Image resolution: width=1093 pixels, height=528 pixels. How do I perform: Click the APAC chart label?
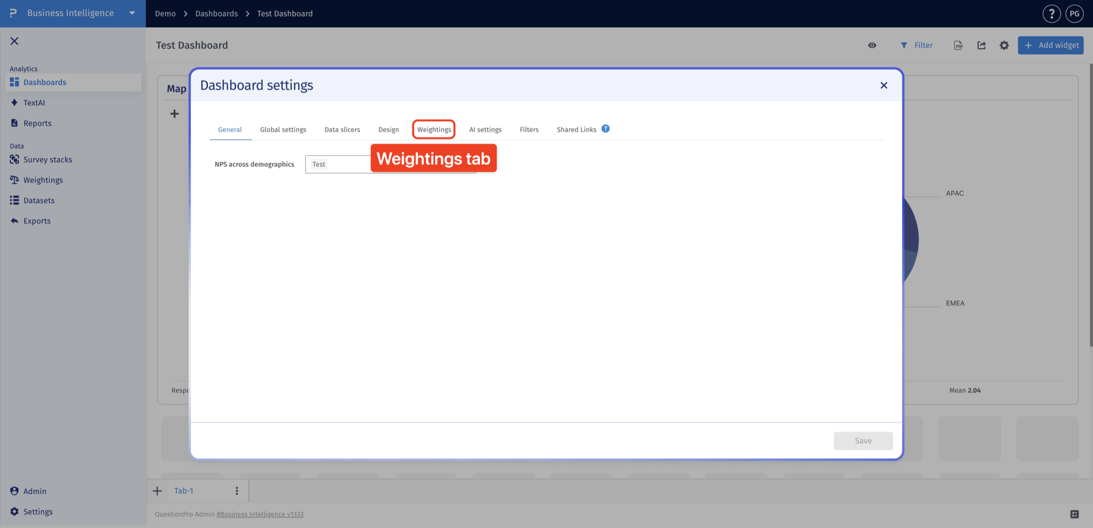pyautogui.click(x=955, y=193)
